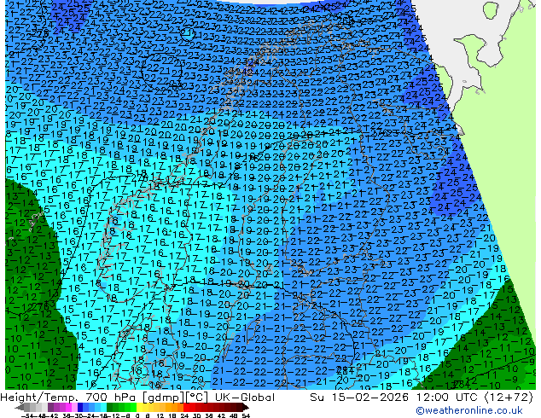Open the ©weatheronline.co.uk link
Image resolution: width=541 pixels, height=418 pixels.
(468, 410)
